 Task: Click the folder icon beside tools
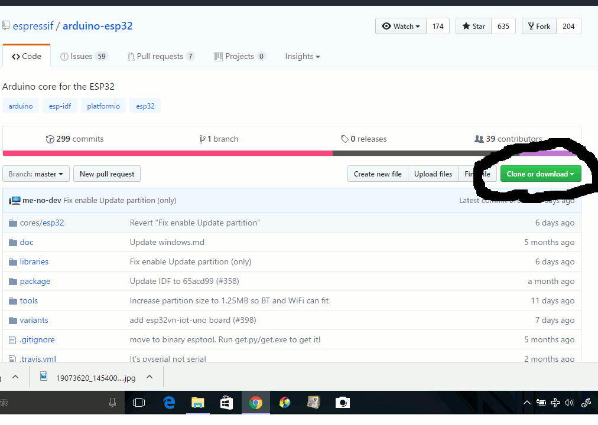13,301
